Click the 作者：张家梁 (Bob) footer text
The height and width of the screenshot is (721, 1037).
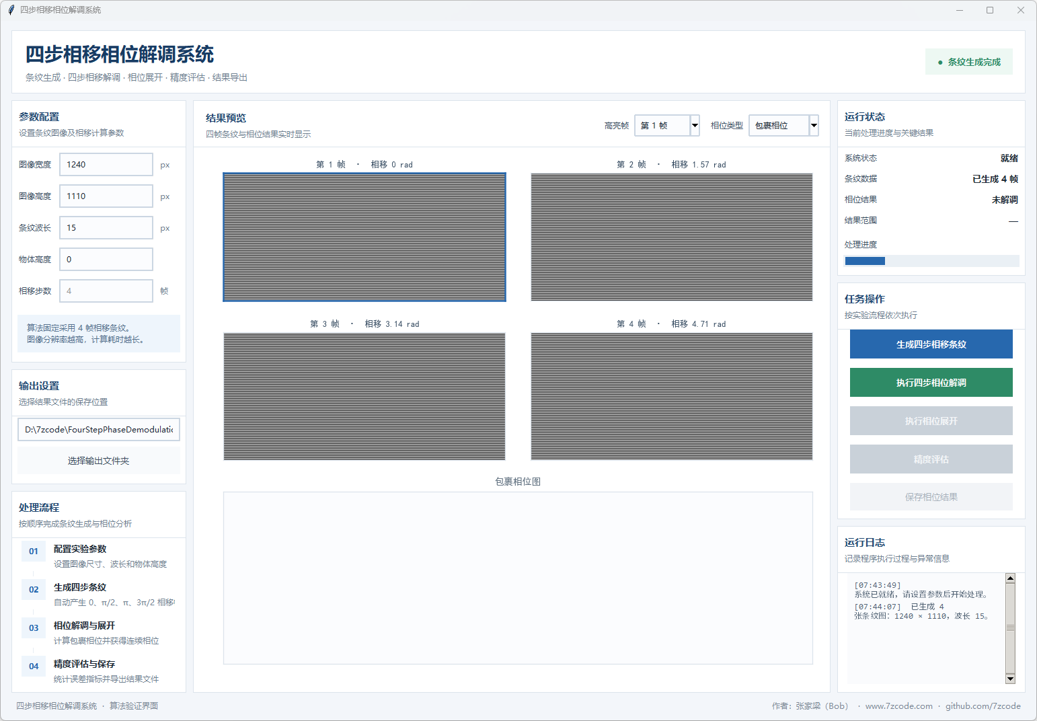tap(810, 706)
